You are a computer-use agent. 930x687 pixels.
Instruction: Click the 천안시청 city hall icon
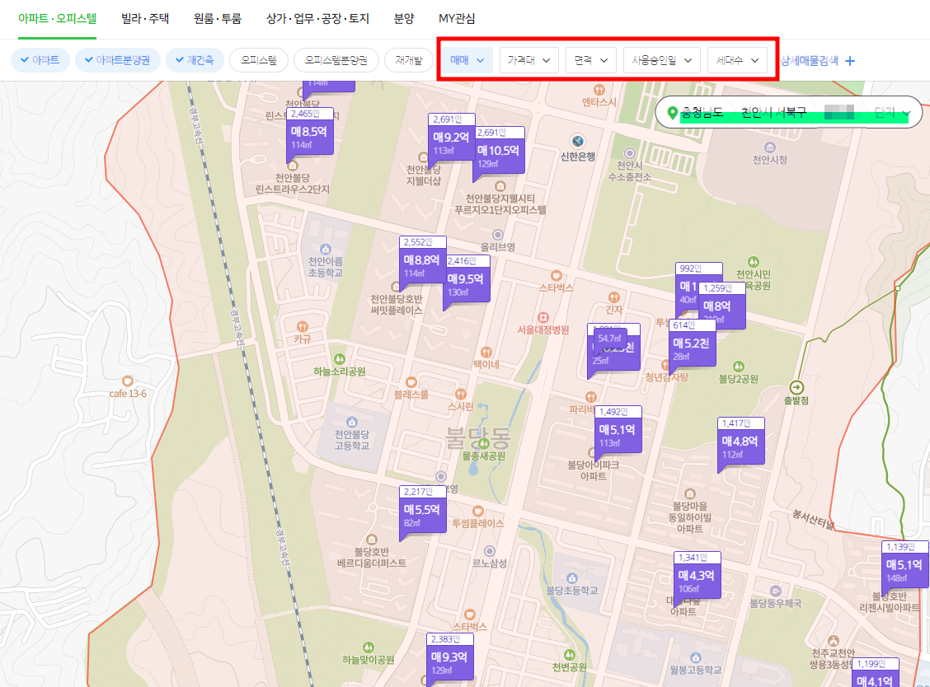pos(770,147)
